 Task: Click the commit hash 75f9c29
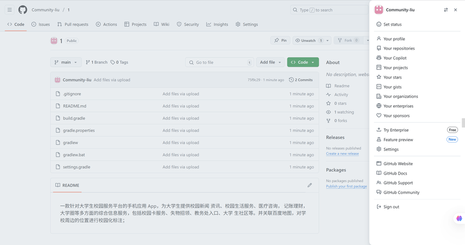click(x=254, y=80)
